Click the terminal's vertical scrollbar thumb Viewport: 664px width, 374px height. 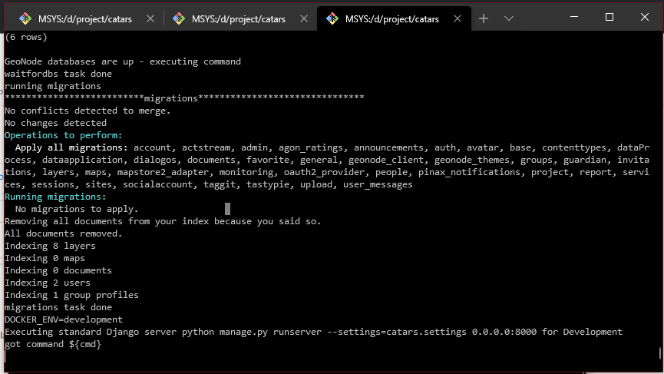click(659, 353)
